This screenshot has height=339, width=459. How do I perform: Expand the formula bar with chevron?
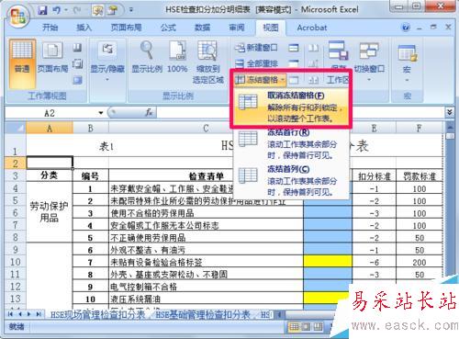point(449,112)
